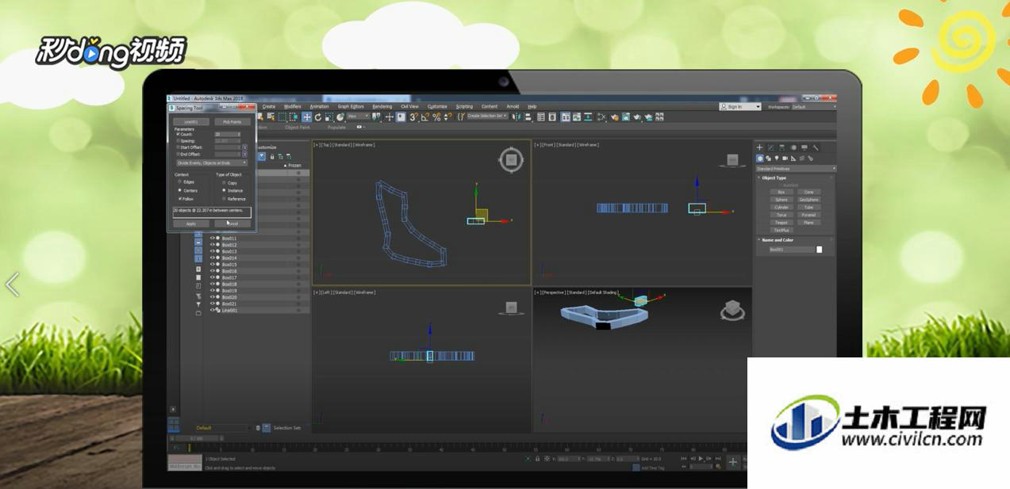The image size is (1010, 489).
Task: Click the Cylinder primitive button
Action: pyautogui.click(x=782, y=208)
